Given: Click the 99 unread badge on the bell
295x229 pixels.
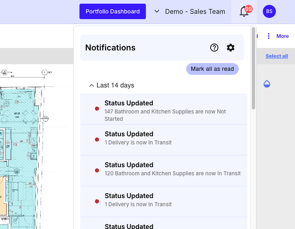Looking at the screenshot, I should click(x=249, y=9).
